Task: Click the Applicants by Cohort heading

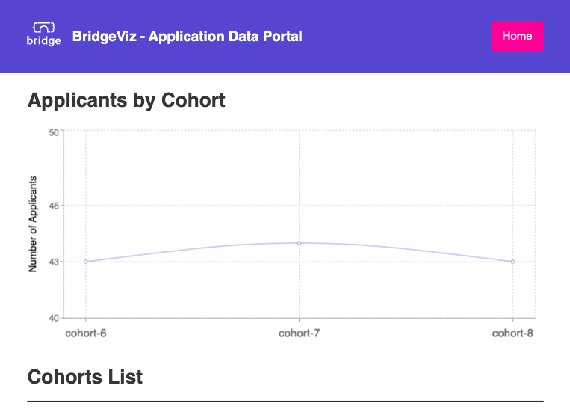Action: tap(126, 100)
